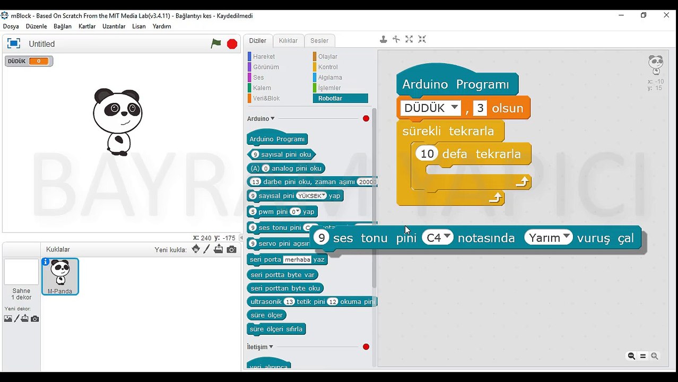Paint a new sprite brush icon

coord(207,249)
